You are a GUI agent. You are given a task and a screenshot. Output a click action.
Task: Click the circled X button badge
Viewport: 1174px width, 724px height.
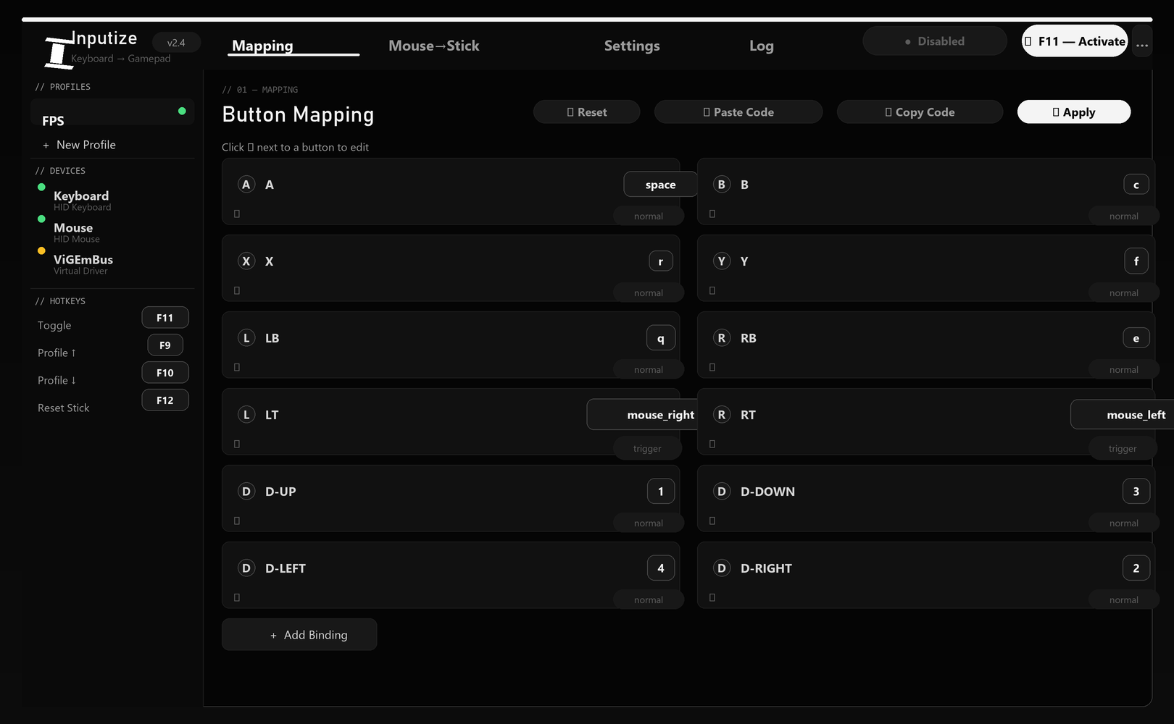pyautogui.click(x=246, y=261)
